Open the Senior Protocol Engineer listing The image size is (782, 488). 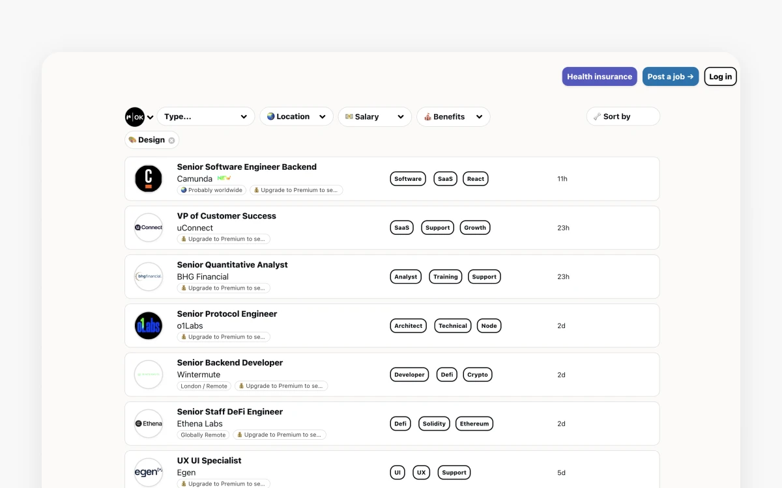[227, 314]
